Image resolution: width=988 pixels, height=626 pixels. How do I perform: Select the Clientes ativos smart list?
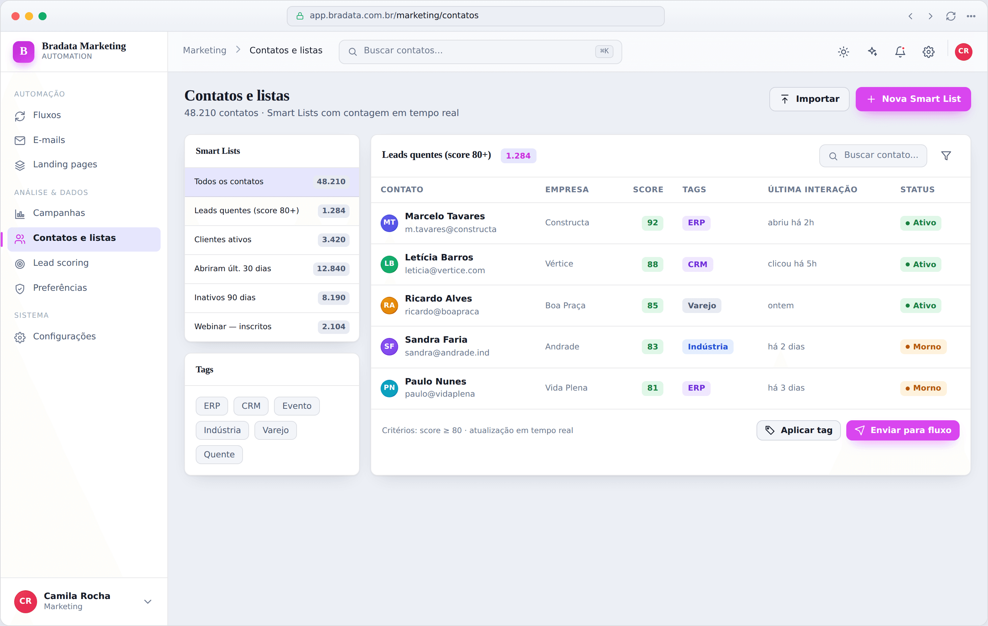coord(272,239)
